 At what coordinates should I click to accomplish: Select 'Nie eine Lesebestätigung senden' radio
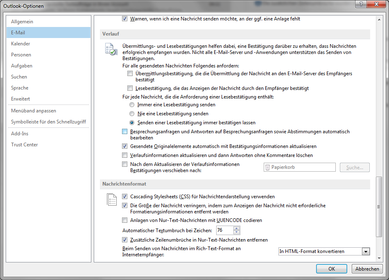(x=132, y=114)
